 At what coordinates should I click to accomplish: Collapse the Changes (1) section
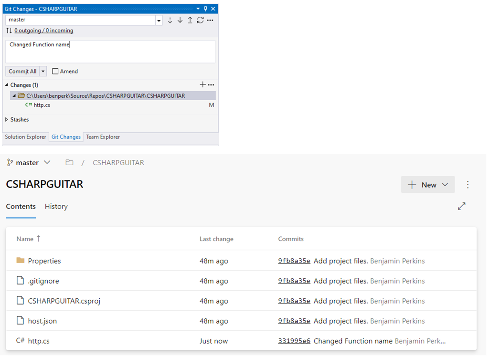pyautogui.click(x=6, y=84)
